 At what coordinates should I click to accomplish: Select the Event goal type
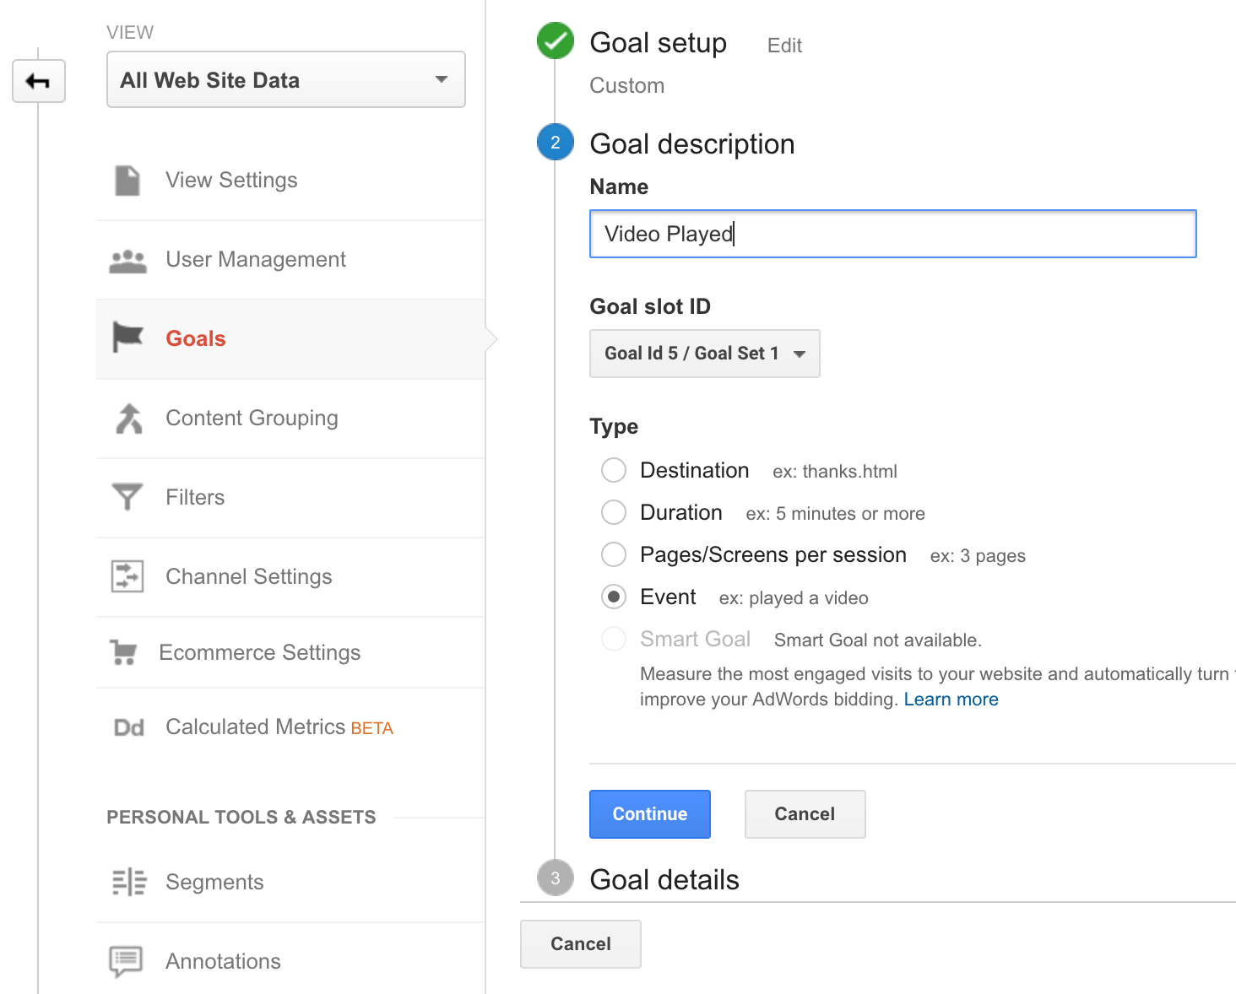[x=614, y=597]
